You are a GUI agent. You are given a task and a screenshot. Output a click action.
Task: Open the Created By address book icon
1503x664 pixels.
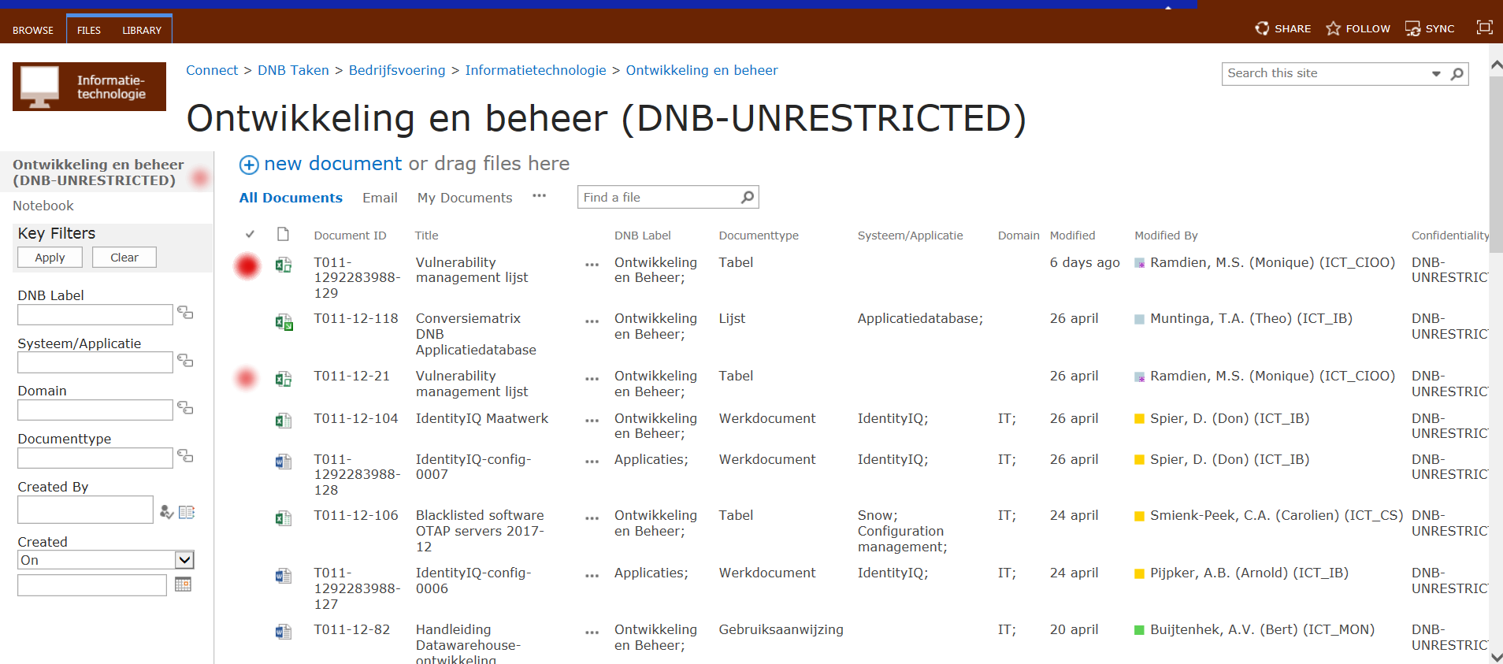pyautogui.click(x=187, y=512)
